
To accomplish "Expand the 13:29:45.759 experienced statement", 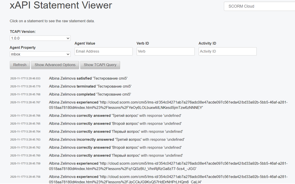I will 168,166.
